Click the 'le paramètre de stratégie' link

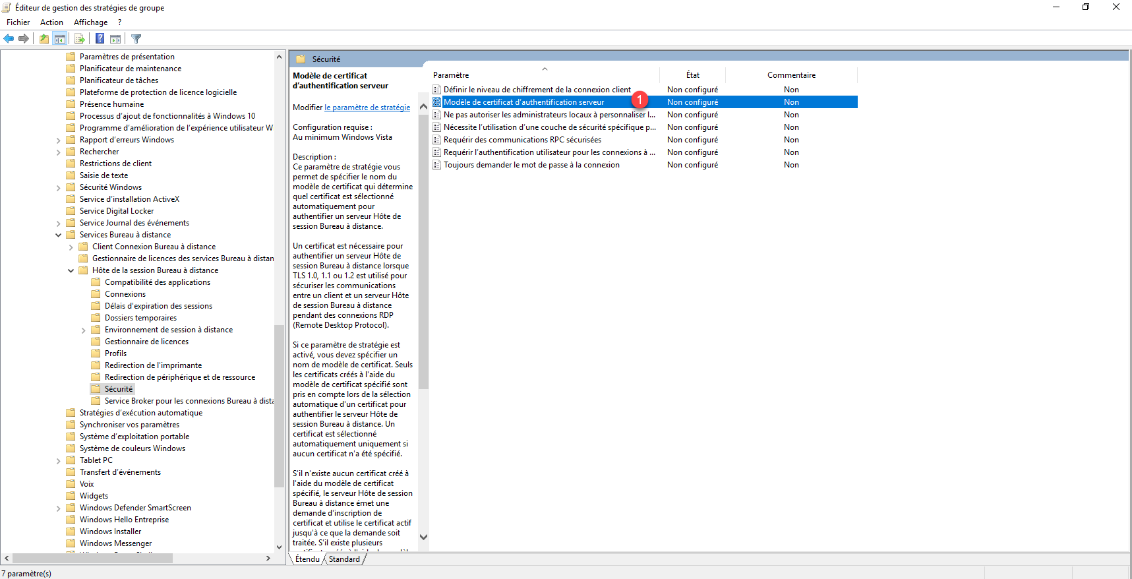pos(367,107)
